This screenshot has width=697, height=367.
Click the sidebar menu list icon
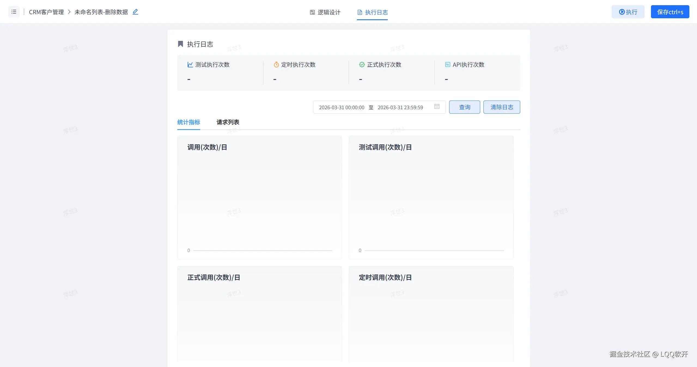point(14,12)
